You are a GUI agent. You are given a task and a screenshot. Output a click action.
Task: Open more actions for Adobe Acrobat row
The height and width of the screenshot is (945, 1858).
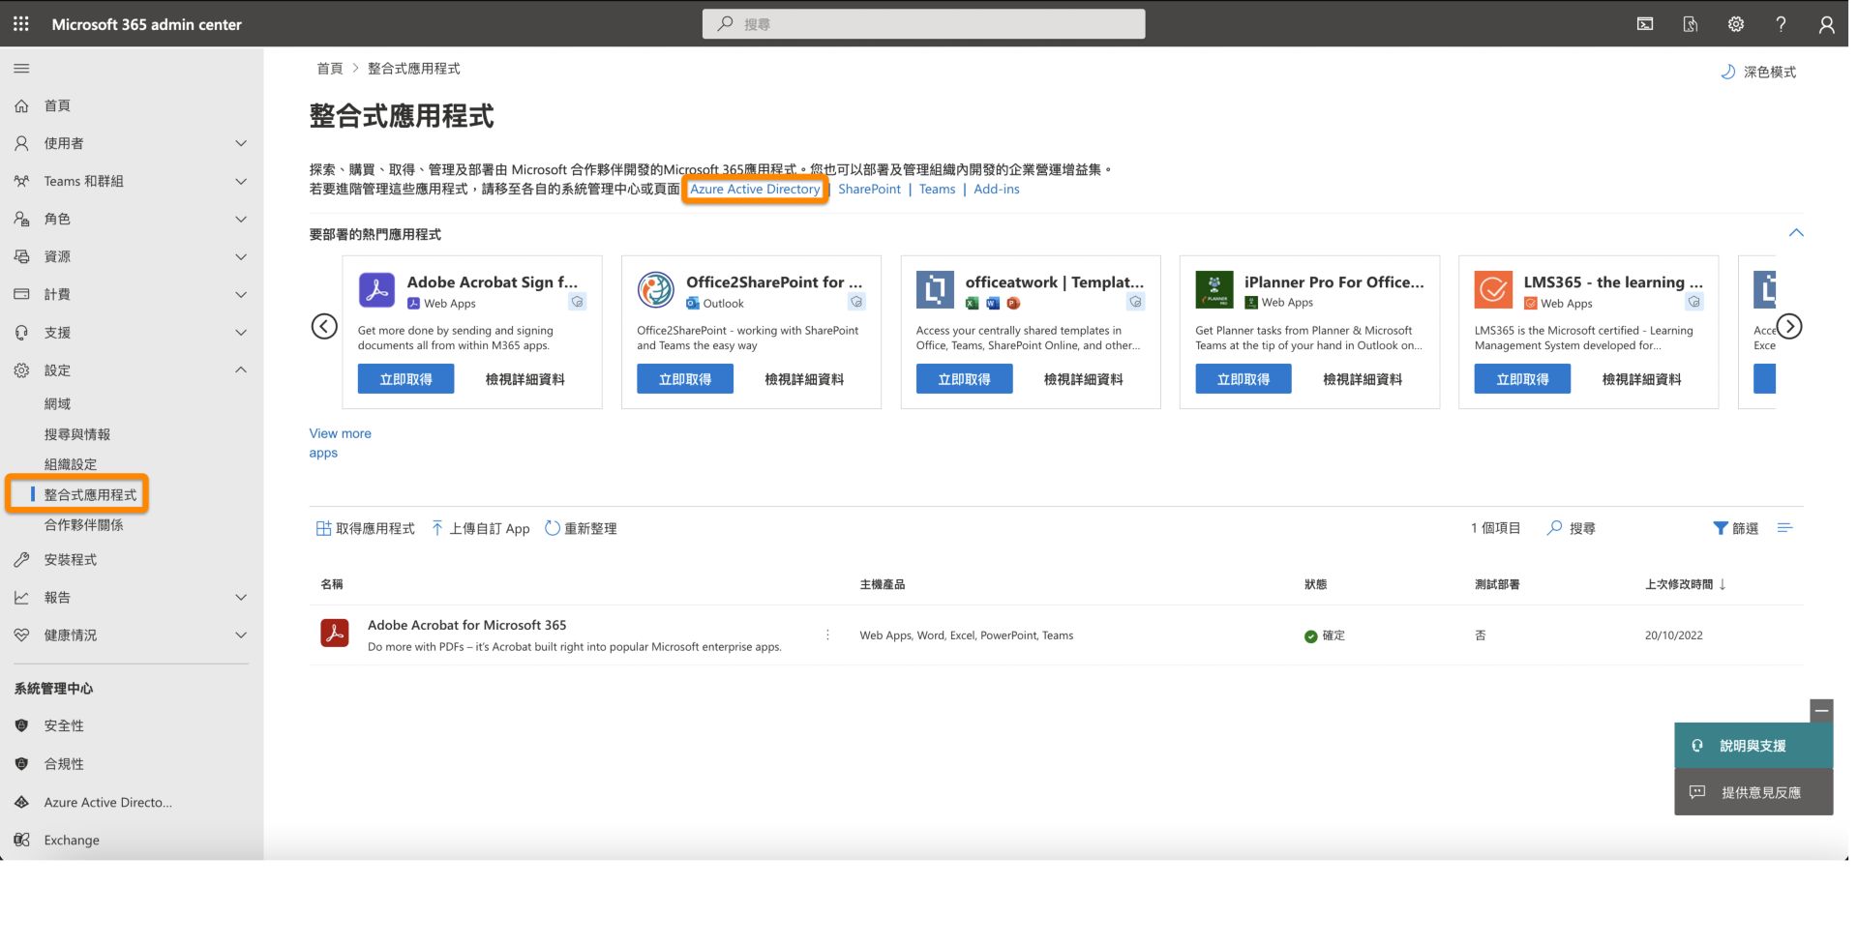click(x=827, y=635)
